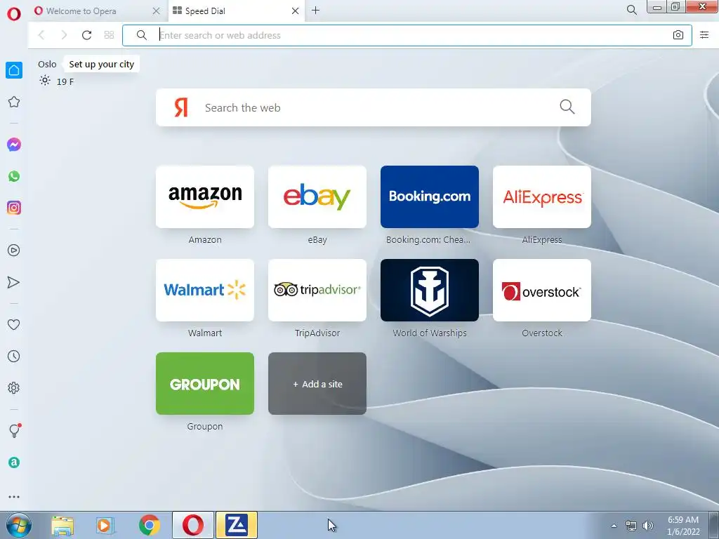Image resolution: width=719 pixels, height=539 pixels.
Task: Click the reload page button
Action: click(86, 35)
